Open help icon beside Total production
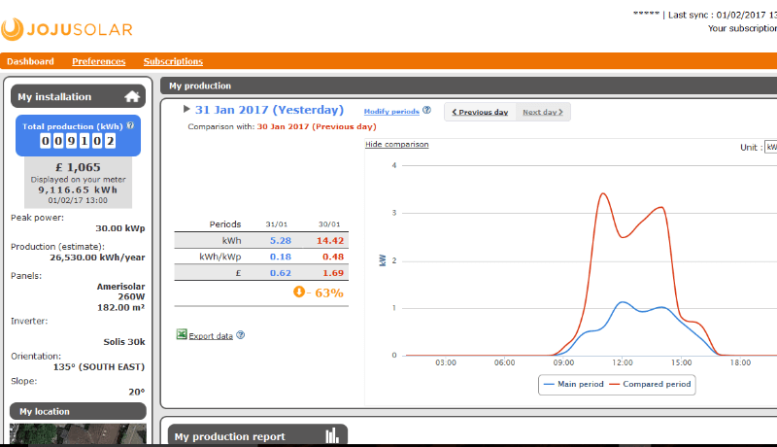Screen dimensions: 777x447 [130, 126]
